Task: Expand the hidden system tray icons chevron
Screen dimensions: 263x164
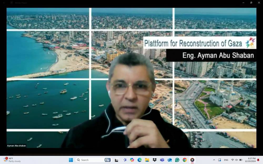Action: pos(214,160)
